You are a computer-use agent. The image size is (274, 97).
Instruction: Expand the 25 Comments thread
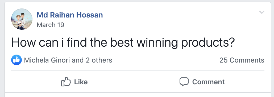tap(242, 60)
